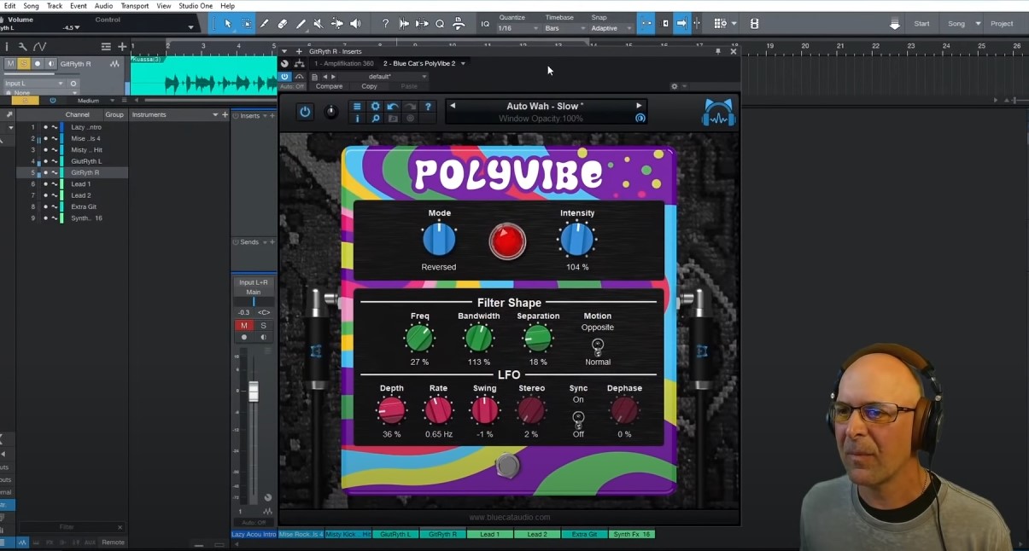1029x551 pixels.
Task: Open the Instruments panel dropdown arrow
Action: [215, 115]
